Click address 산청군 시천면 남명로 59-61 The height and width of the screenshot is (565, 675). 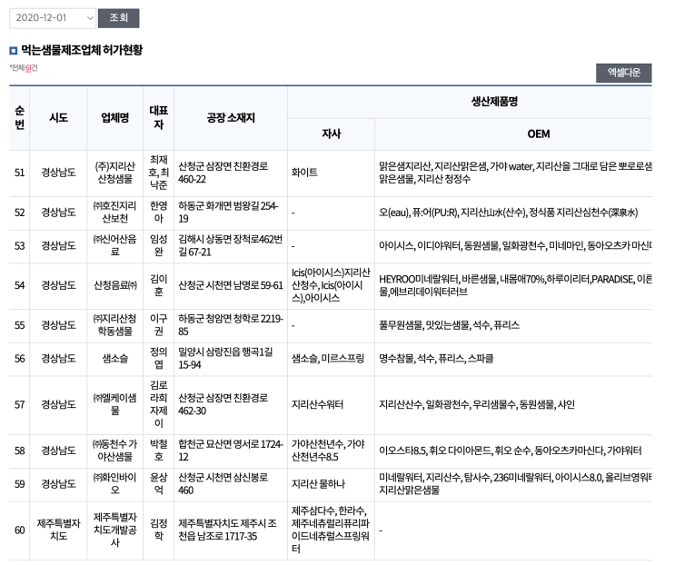(231, 285)
